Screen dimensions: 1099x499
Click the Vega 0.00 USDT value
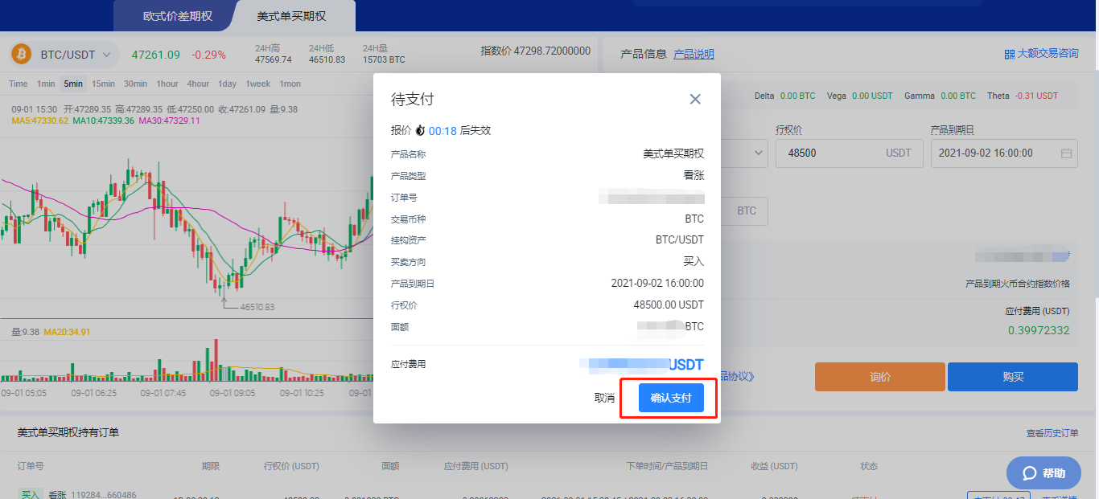[x=859, y=96]
